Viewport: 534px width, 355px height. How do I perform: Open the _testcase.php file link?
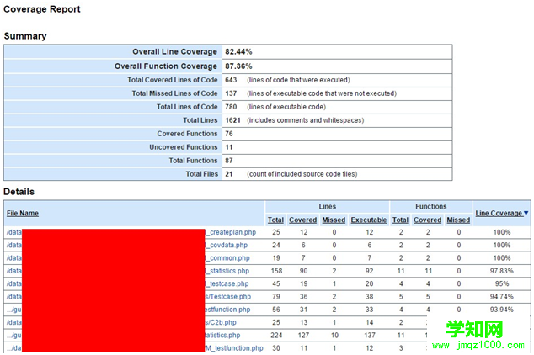click(x=227, y=283)
